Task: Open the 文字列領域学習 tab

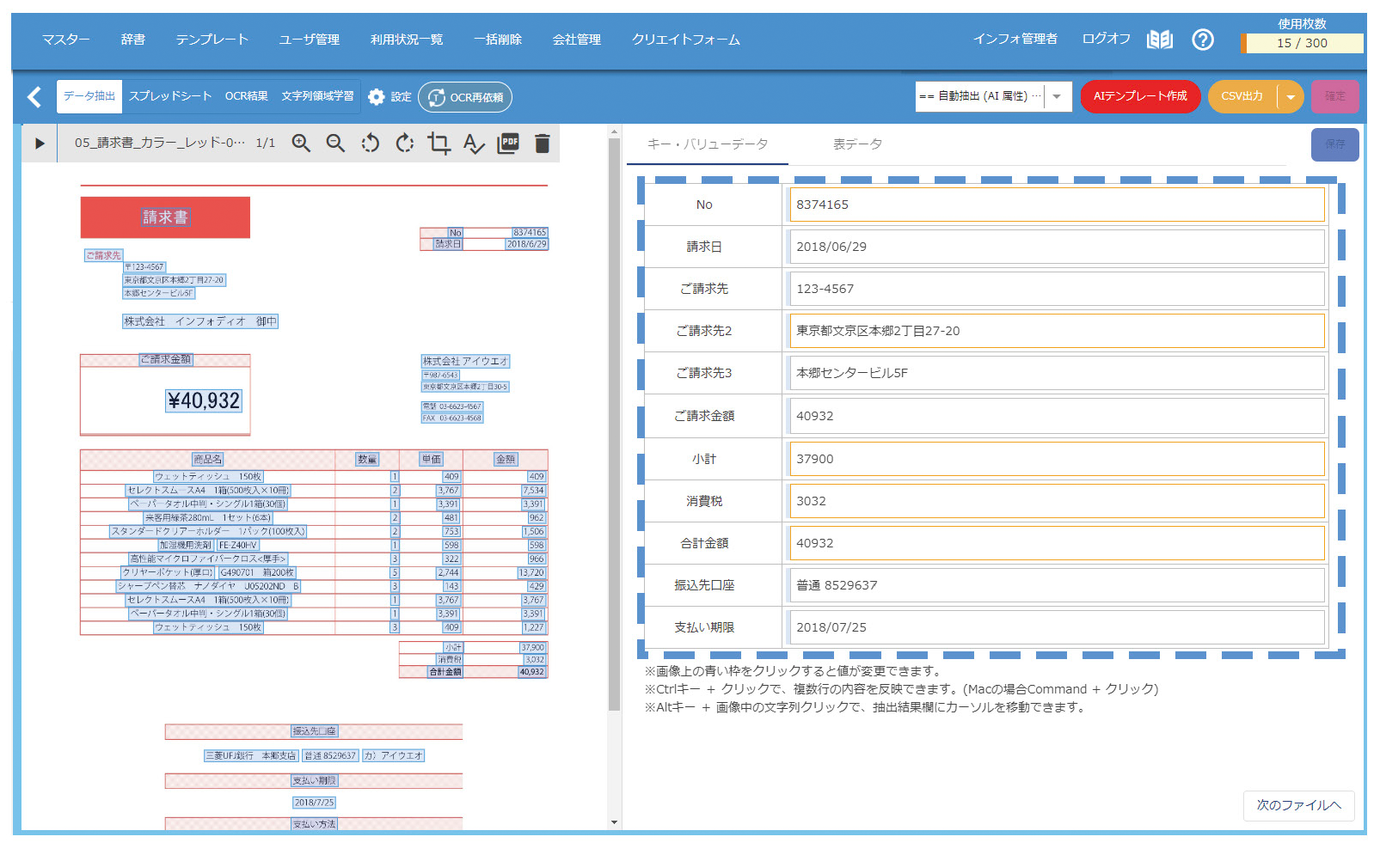Action: click(318, 96)
